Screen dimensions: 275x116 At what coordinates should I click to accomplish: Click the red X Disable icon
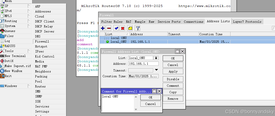coord(123,28)
